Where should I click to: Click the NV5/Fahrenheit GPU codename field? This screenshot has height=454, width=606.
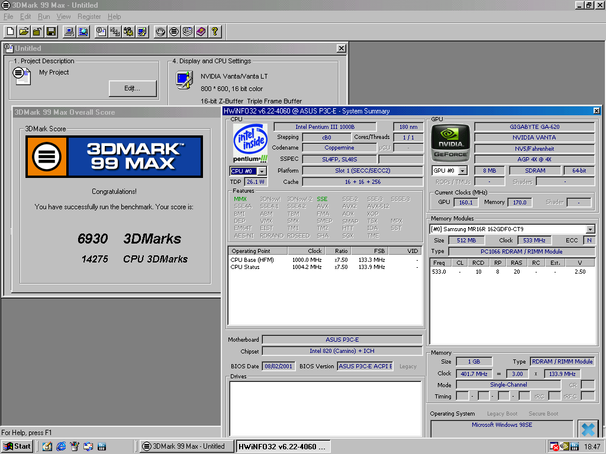534,148
